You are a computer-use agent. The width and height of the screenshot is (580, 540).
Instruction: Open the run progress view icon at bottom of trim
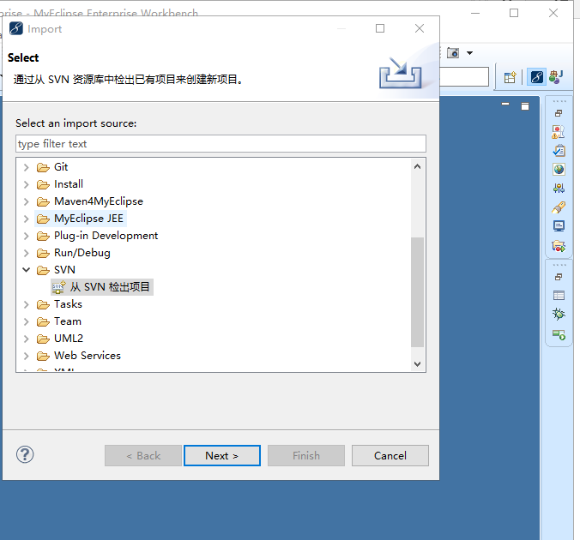pyautogui.click(x=559, y=335)
